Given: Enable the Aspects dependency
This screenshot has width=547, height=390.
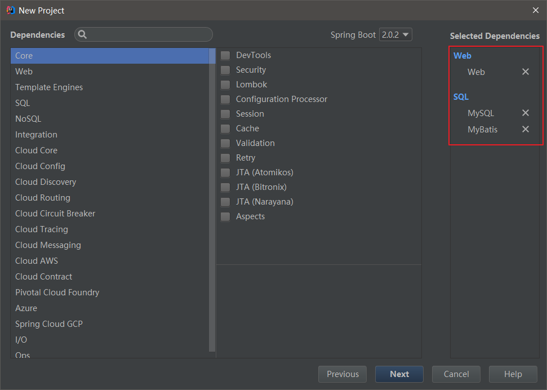Looking at the screenshot, I should point(225,216).
